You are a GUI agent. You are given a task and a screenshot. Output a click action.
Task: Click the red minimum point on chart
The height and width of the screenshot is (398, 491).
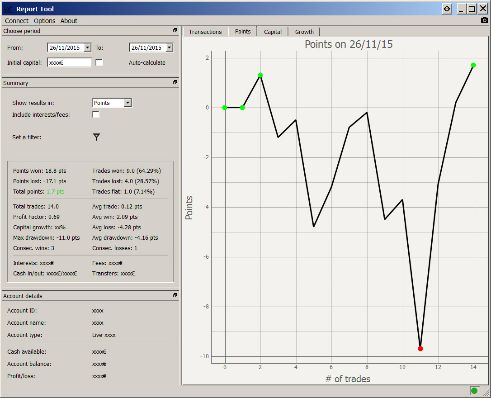[420, 349]
